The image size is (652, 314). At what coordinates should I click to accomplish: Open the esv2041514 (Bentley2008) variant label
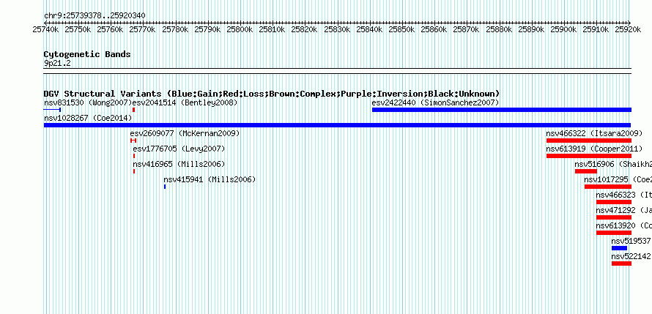click(185, 102)
